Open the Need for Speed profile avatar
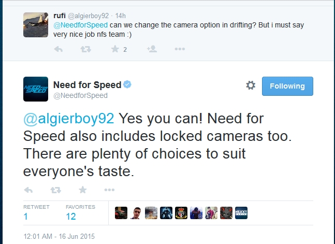335x244 pixels. [36, 89]
